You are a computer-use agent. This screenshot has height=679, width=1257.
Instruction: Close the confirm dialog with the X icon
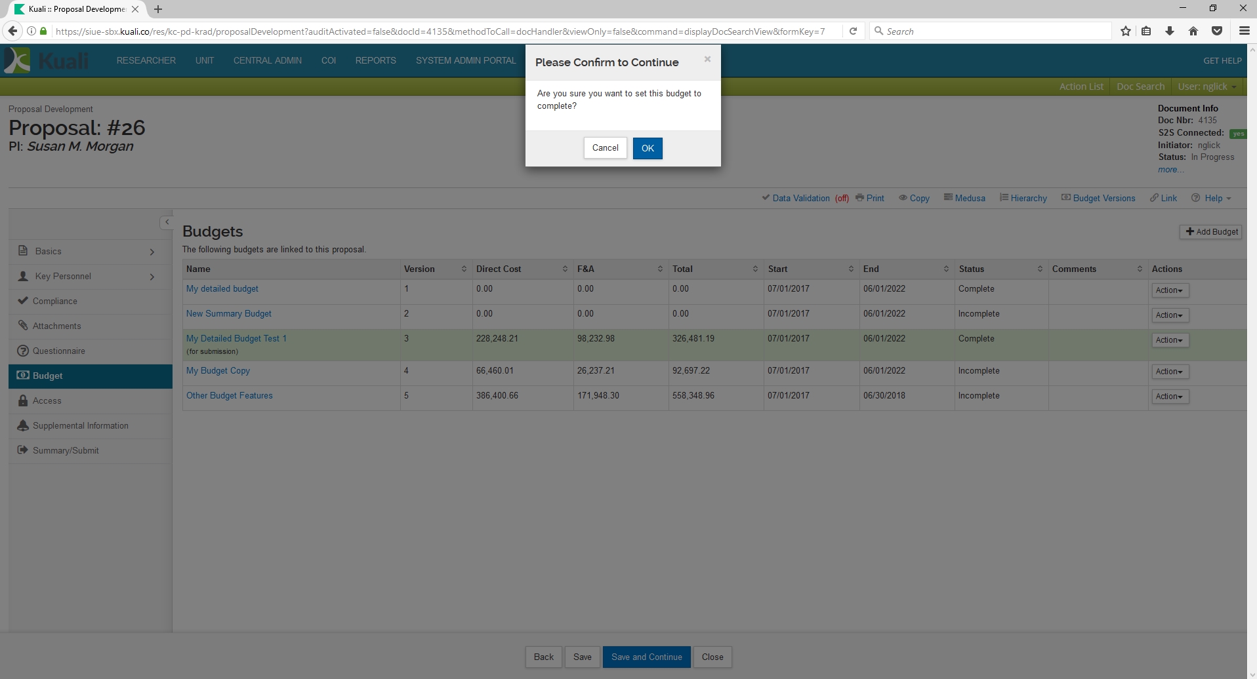[707, 59]
